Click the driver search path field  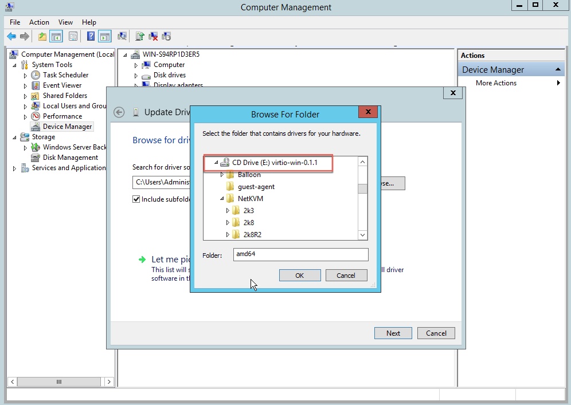[161, 182]
